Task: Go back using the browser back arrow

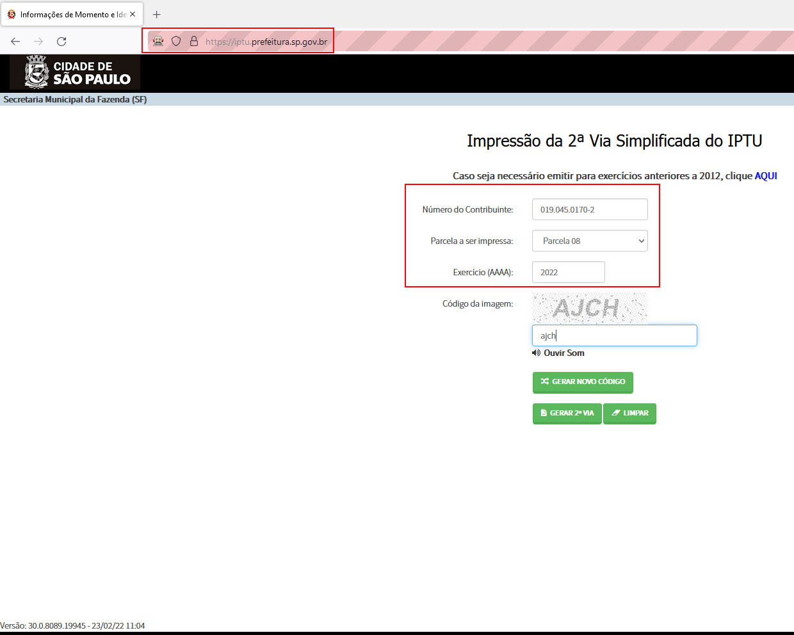Action: coord(15,41)
